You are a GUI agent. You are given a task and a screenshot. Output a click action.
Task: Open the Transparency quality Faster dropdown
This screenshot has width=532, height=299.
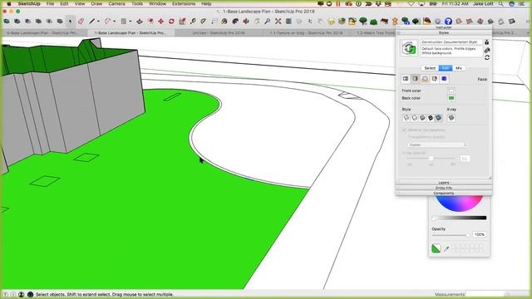[437, 145]
